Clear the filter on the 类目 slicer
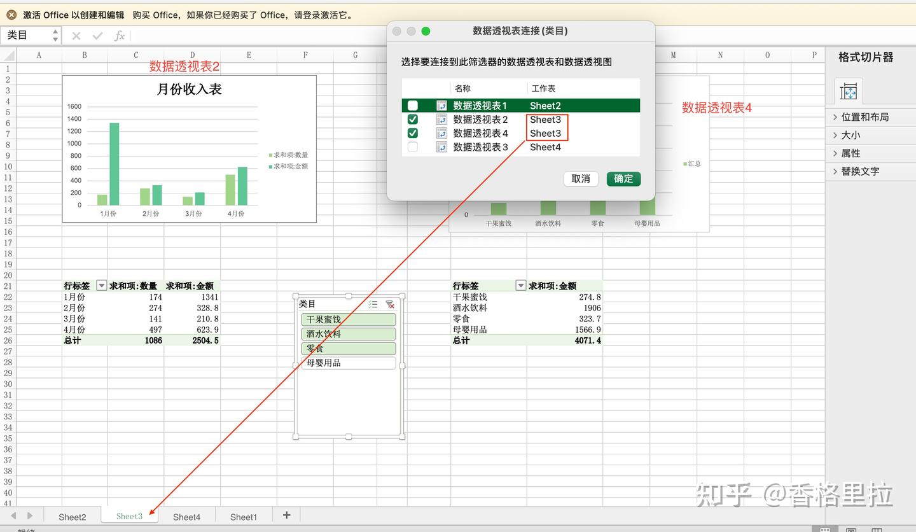This screenshot has height=532, width=916. 390,304
